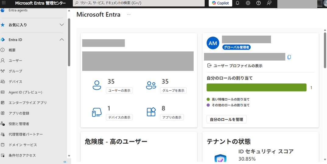Viewport: 327px width, 164px height.
Task: Collapse the Entra ID section chevron
Action: pyautogui.click(x=62, y=40)
